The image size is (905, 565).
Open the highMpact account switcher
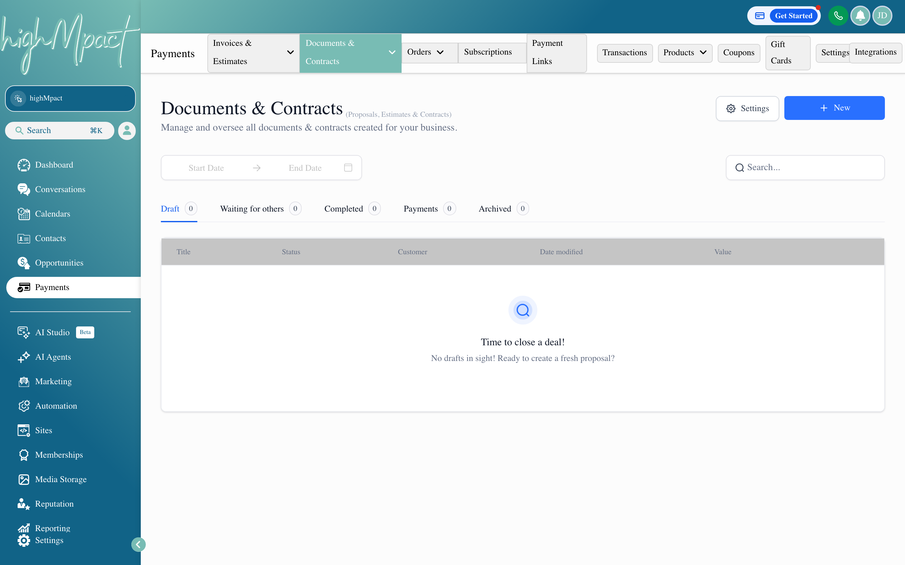pos(70,99)
